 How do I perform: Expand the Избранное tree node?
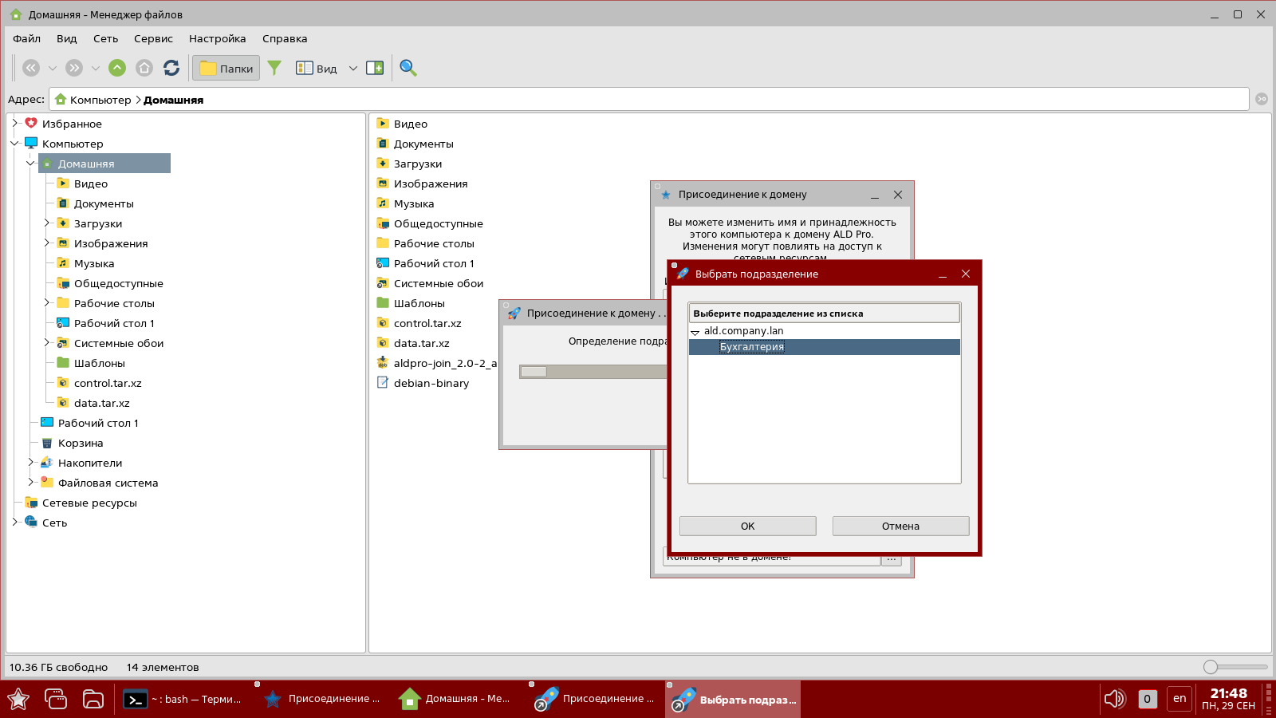pos(14,124)
